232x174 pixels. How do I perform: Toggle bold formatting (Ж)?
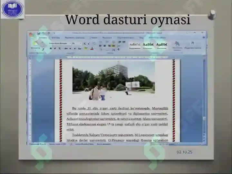click(x=51, y=48)
